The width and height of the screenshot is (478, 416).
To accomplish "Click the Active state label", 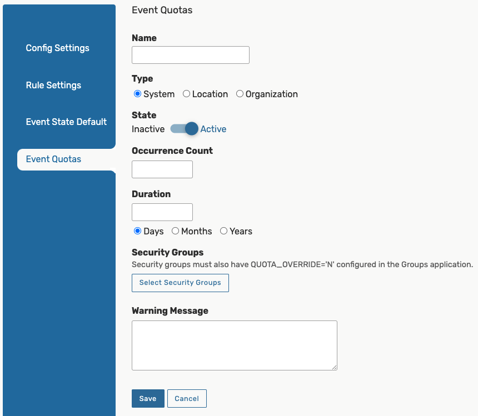I will coord(213,129).
